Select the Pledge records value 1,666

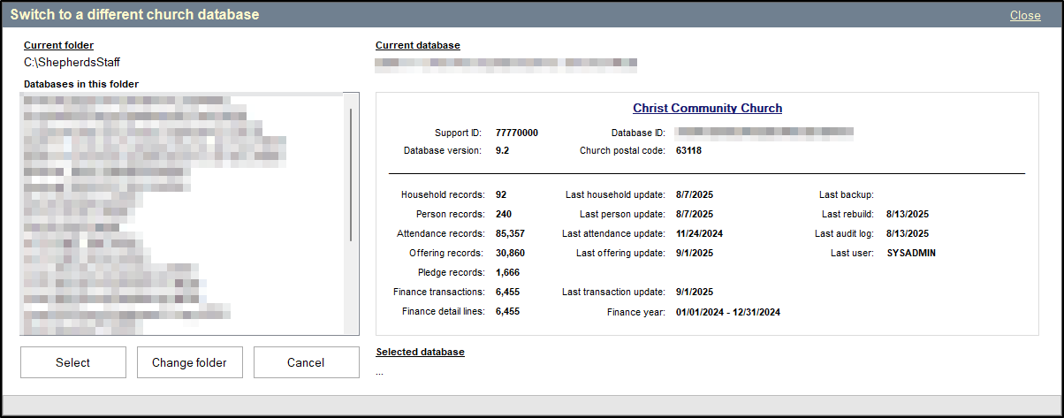point(507,273)
